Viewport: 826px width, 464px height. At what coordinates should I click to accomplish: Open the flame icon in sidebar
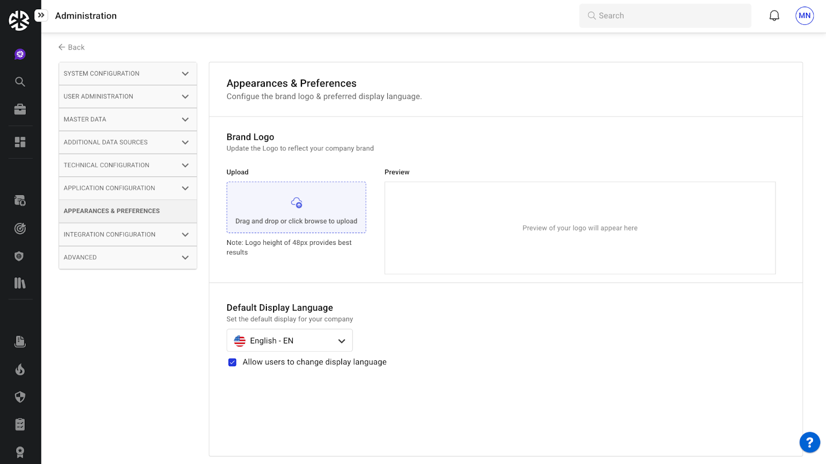tap(20, 369)
